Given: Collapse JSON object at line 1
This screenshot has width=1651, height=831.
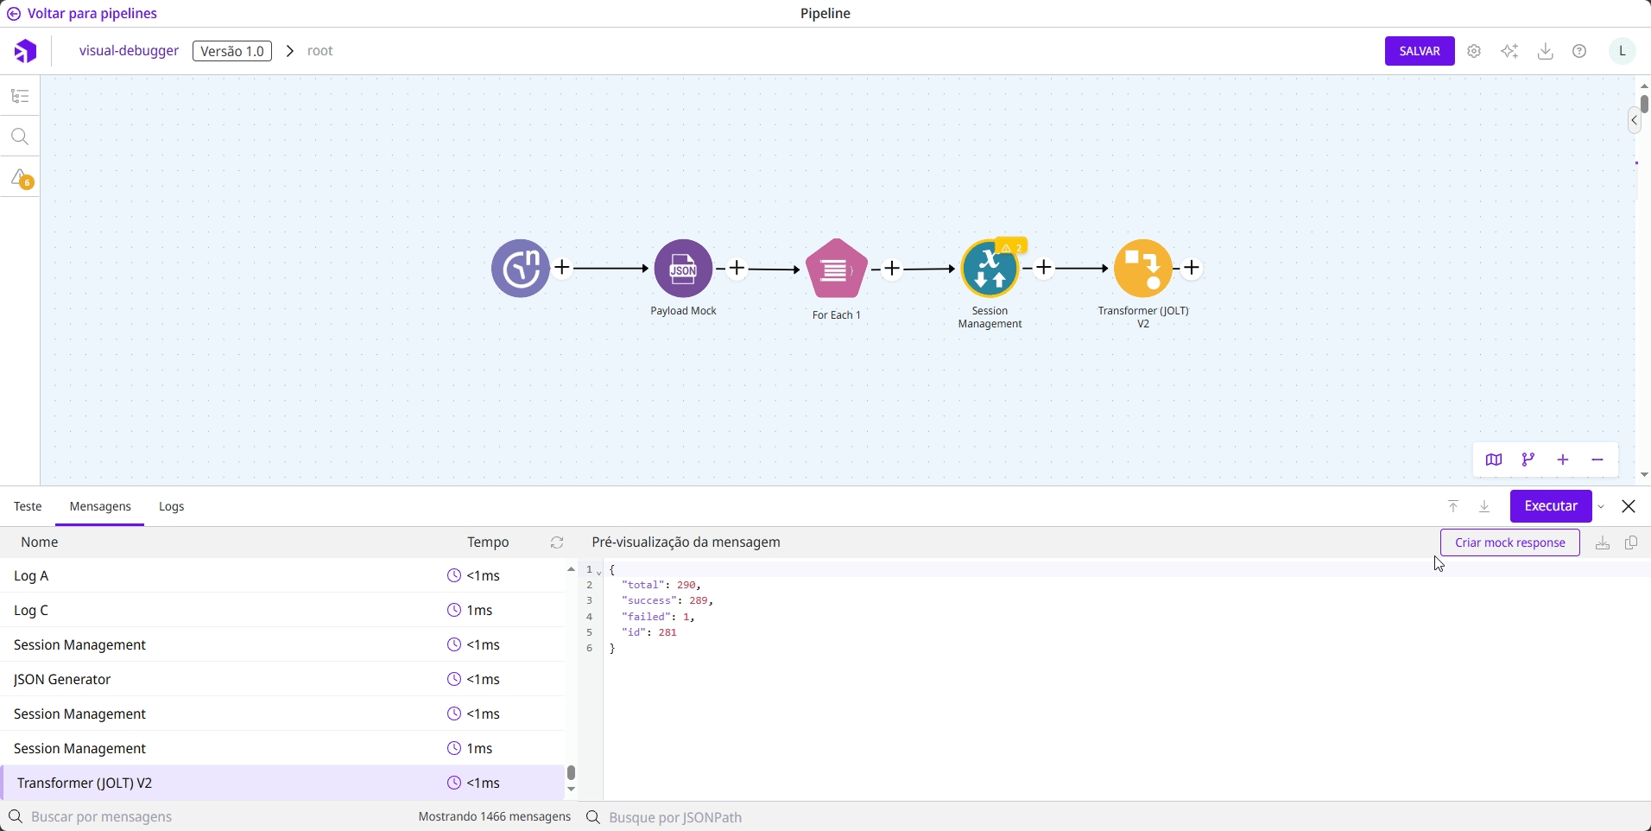Looking at the screenshot, I should (x=600, y=571).
